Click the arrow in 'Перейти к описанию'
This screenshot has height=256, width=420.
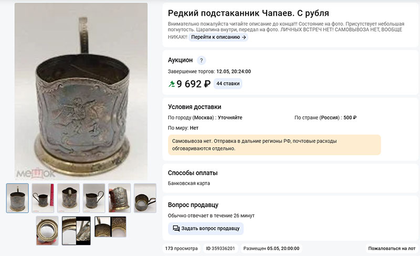click(x=244, y=37)
